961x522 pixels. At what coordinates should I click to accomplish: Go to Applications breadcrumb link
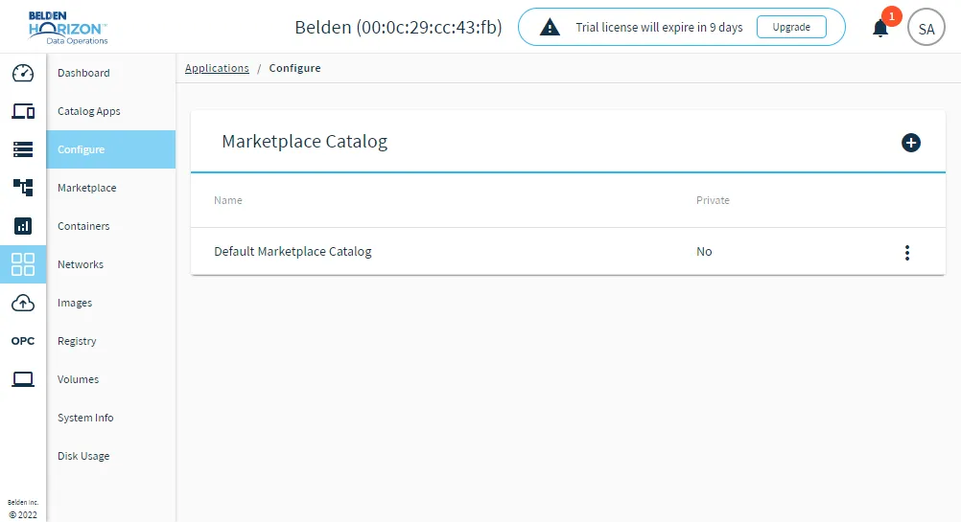click(x=217, y=68)
